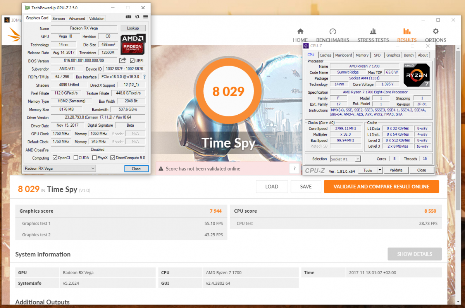Image resolution: width=465 pixels, height=308 pixels.
Task: Click Validate and Compare Result Online
Action: (381, 186)
